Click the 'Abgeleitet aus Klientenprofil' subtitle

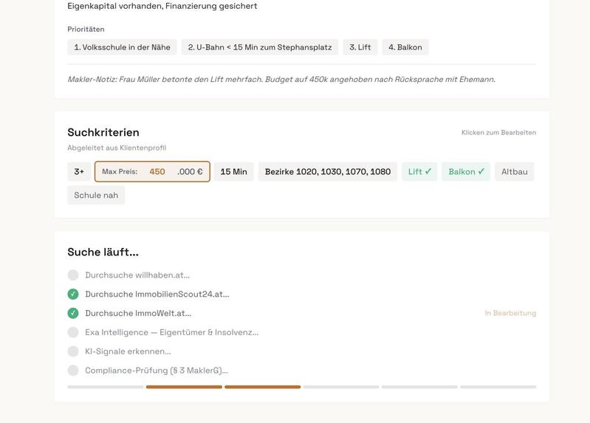tap(117, 148)
